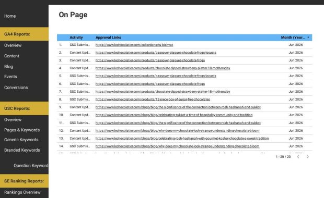Select row 13 'Content Upd...' activity cell
324x198 pixels.
pyautogui.click(x=80, y=139)
